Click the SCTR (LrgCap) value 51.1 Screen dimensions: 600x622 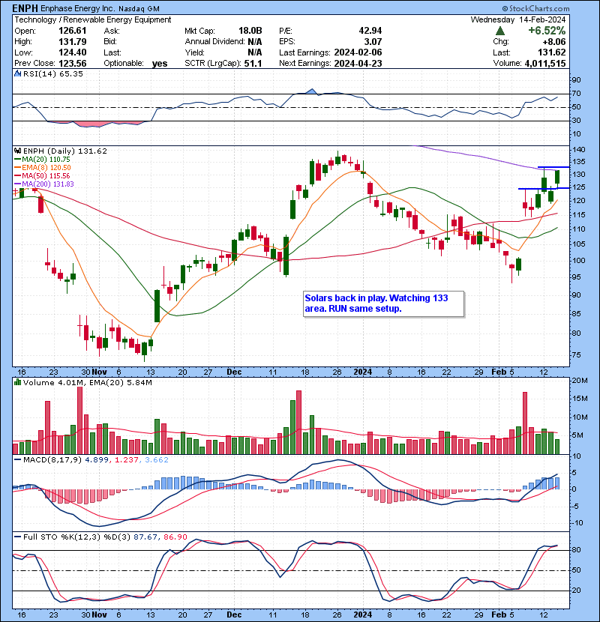[253, 64]
